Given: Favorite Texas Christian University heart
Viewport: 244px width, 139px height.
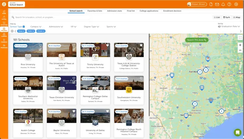Looking at the screenshot, I should [x=74, y=78].
